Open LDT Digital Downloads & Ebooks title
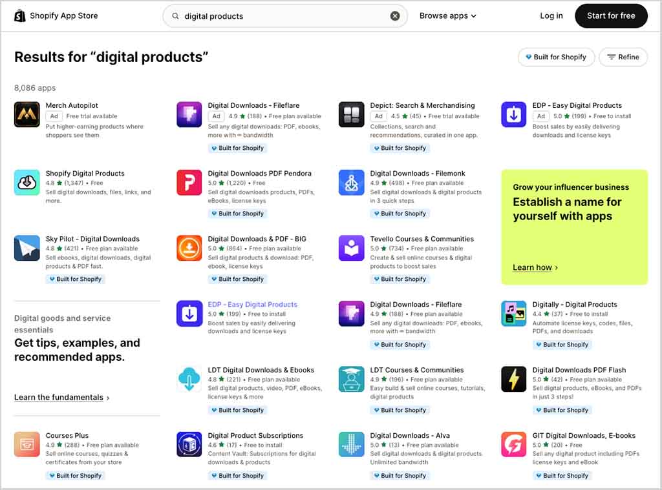 pyautogui.click(x=261, y=370)
